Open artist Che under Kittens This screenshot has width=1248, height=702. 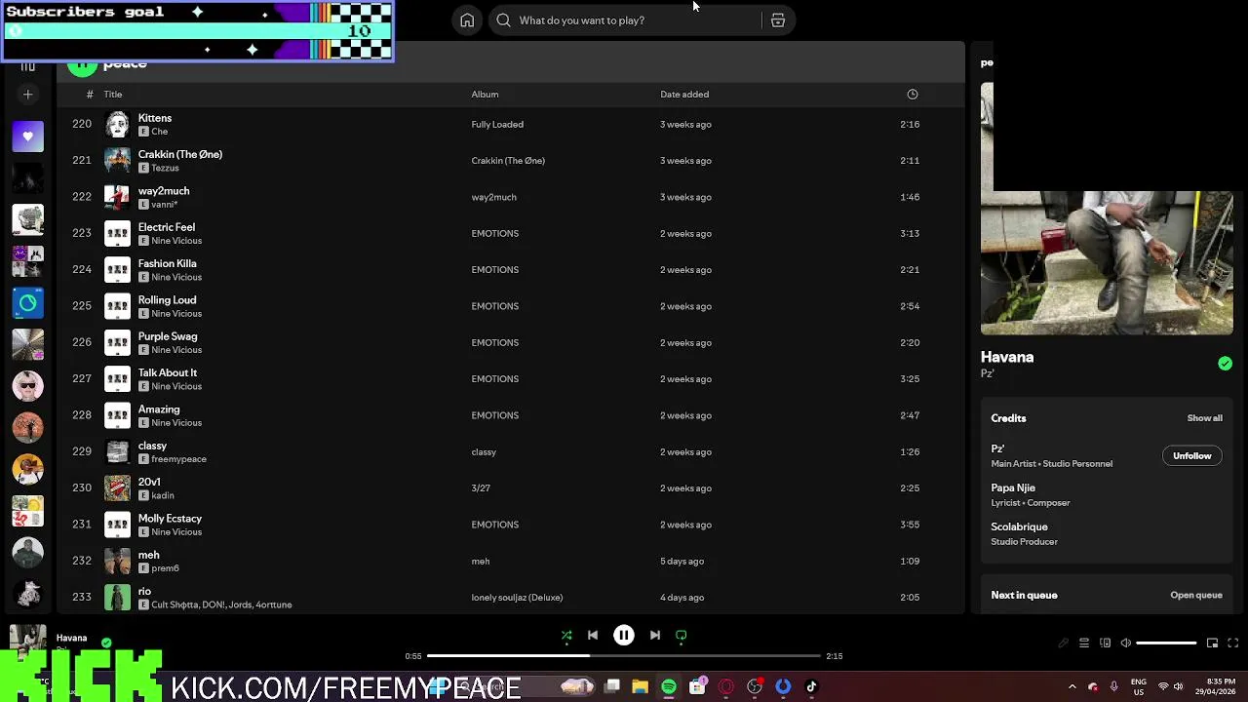coord(159,132)
